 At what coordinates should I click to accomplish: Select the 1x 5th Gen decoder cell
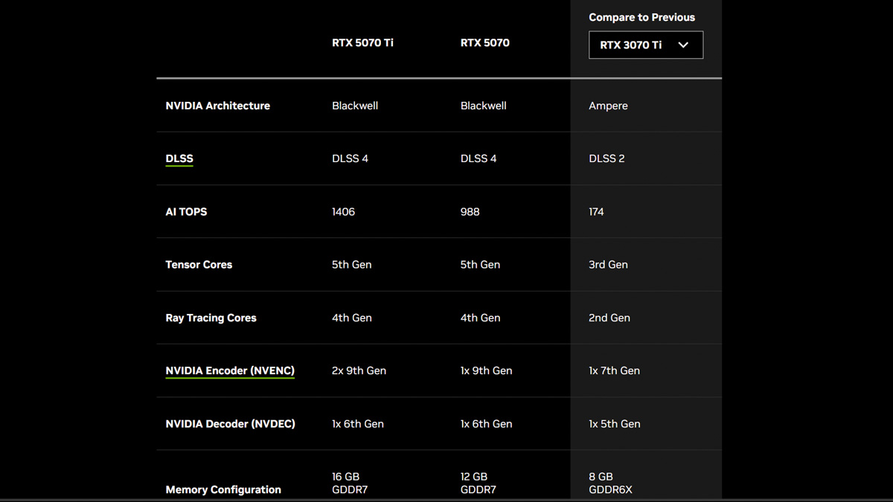614,424
